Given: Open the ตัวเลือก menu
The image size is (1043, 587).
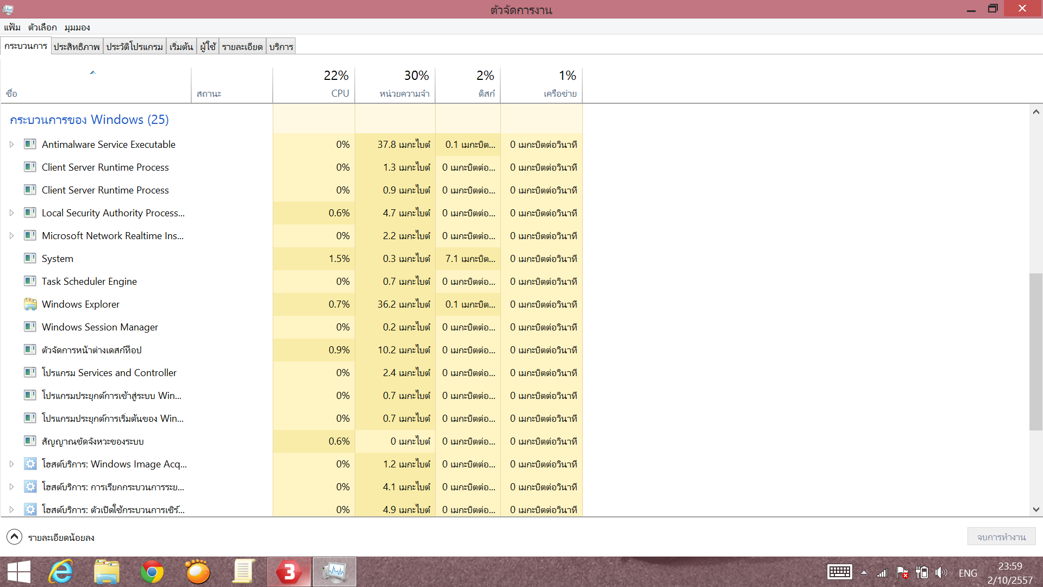Looking at the screenshot, I should point(42,27).
